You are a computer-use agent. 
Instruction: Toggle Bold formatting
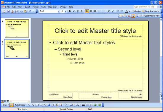tap(70, 11)
